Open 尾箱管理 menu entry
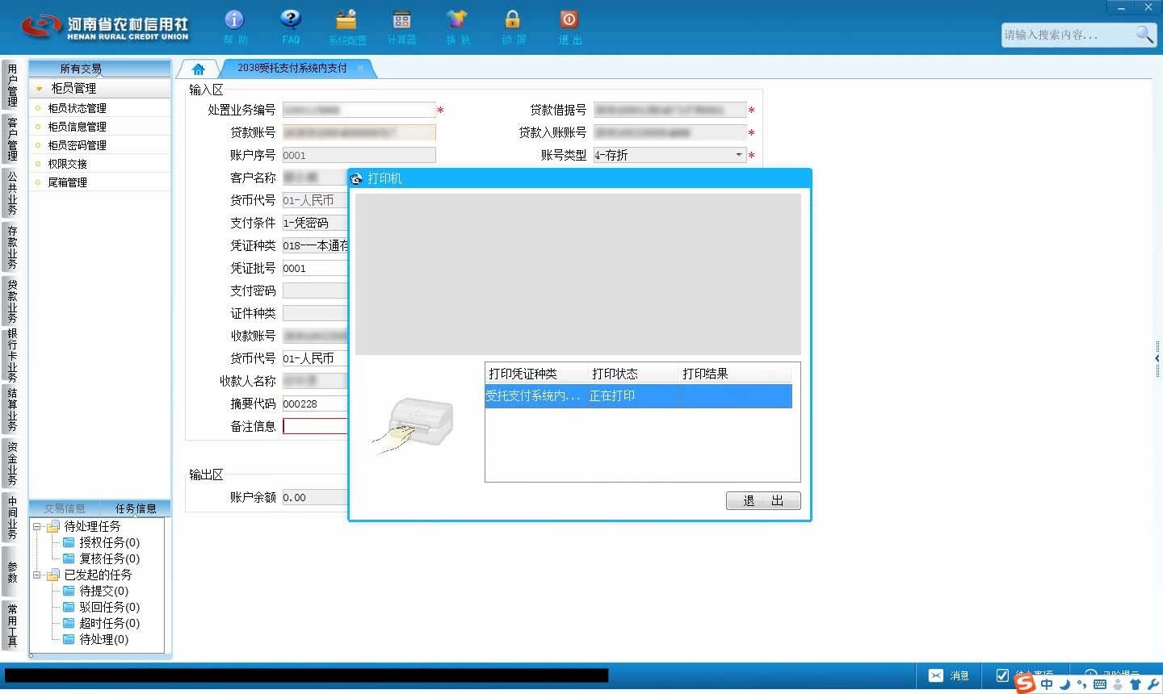Image resolution: width=1163 pixels, height=694 pixels. (67, 182)
